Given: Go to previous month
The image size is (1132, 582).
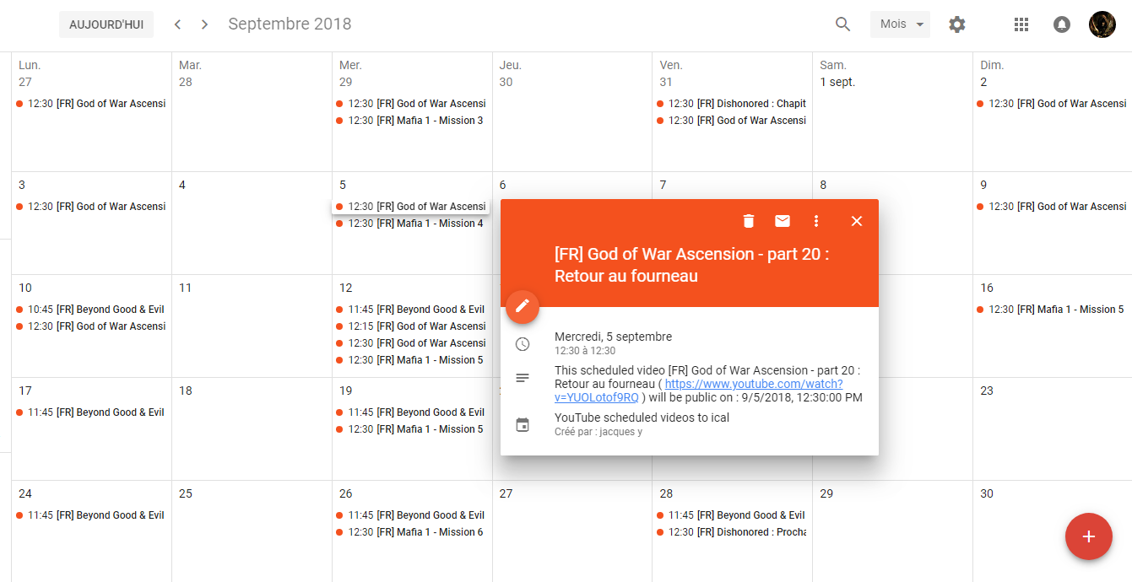Looking at the screenshot, I should click(177, 24).
